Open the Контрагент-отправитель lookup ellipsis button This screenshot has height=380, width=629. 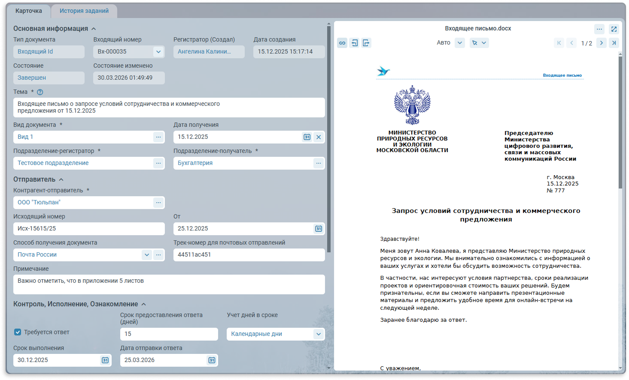pos(158,203)
